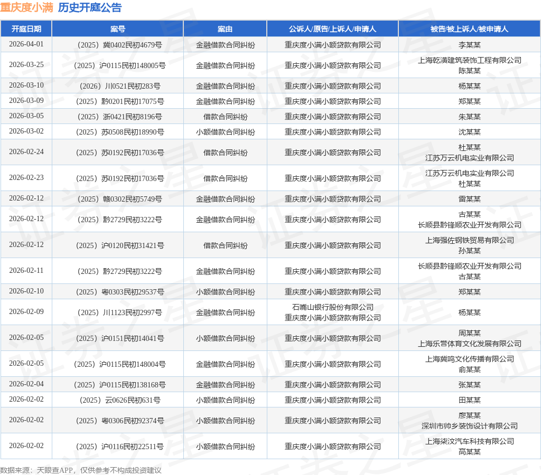Screen dimensions: 541x475
Task: Click defendant 雷某某
Action: (x=469, y=199)
